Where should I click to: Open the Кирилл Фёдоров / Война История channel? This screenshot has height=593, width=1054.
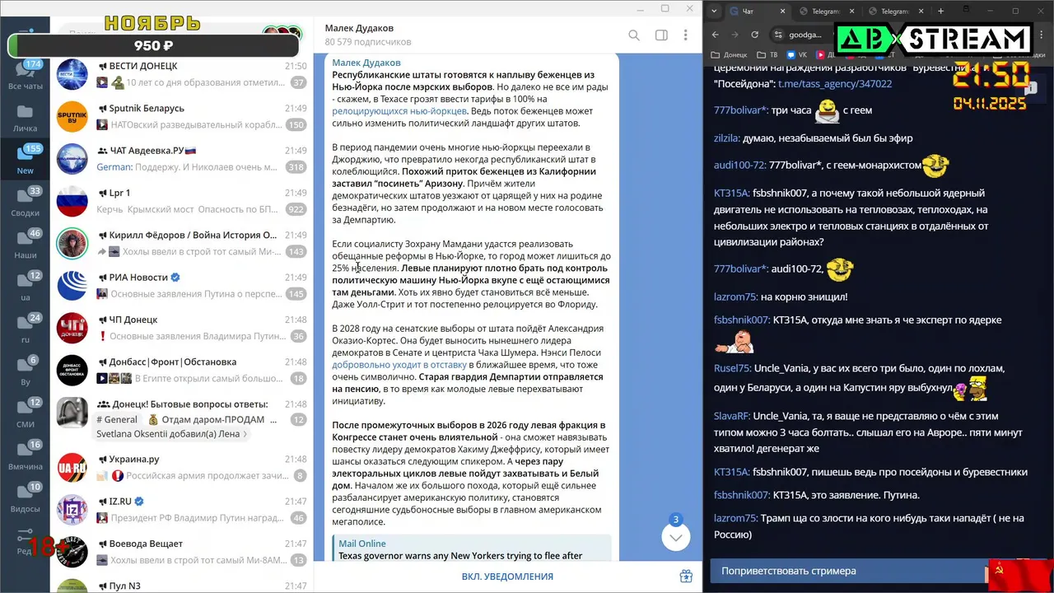point(181,244)
